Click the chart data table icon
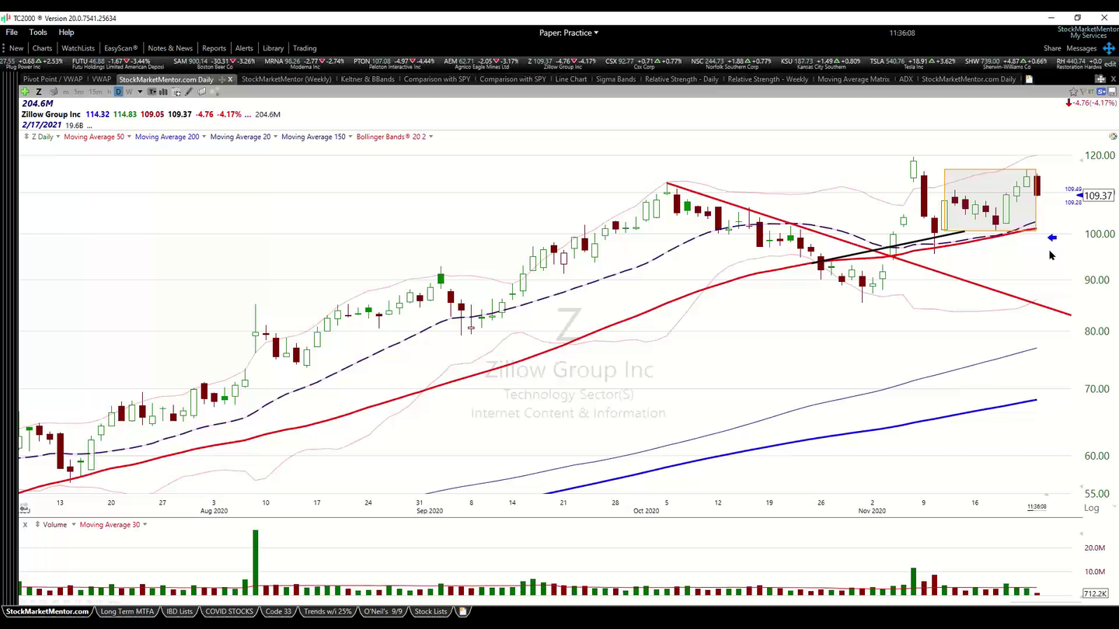The width and height of the screenshot is (1119, 629). point(176,92)
